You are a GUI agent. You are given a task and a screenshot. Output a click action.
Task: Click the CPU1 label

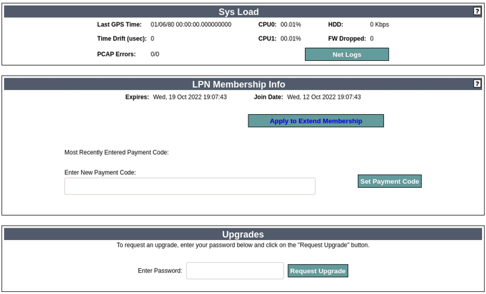point(267,39)
